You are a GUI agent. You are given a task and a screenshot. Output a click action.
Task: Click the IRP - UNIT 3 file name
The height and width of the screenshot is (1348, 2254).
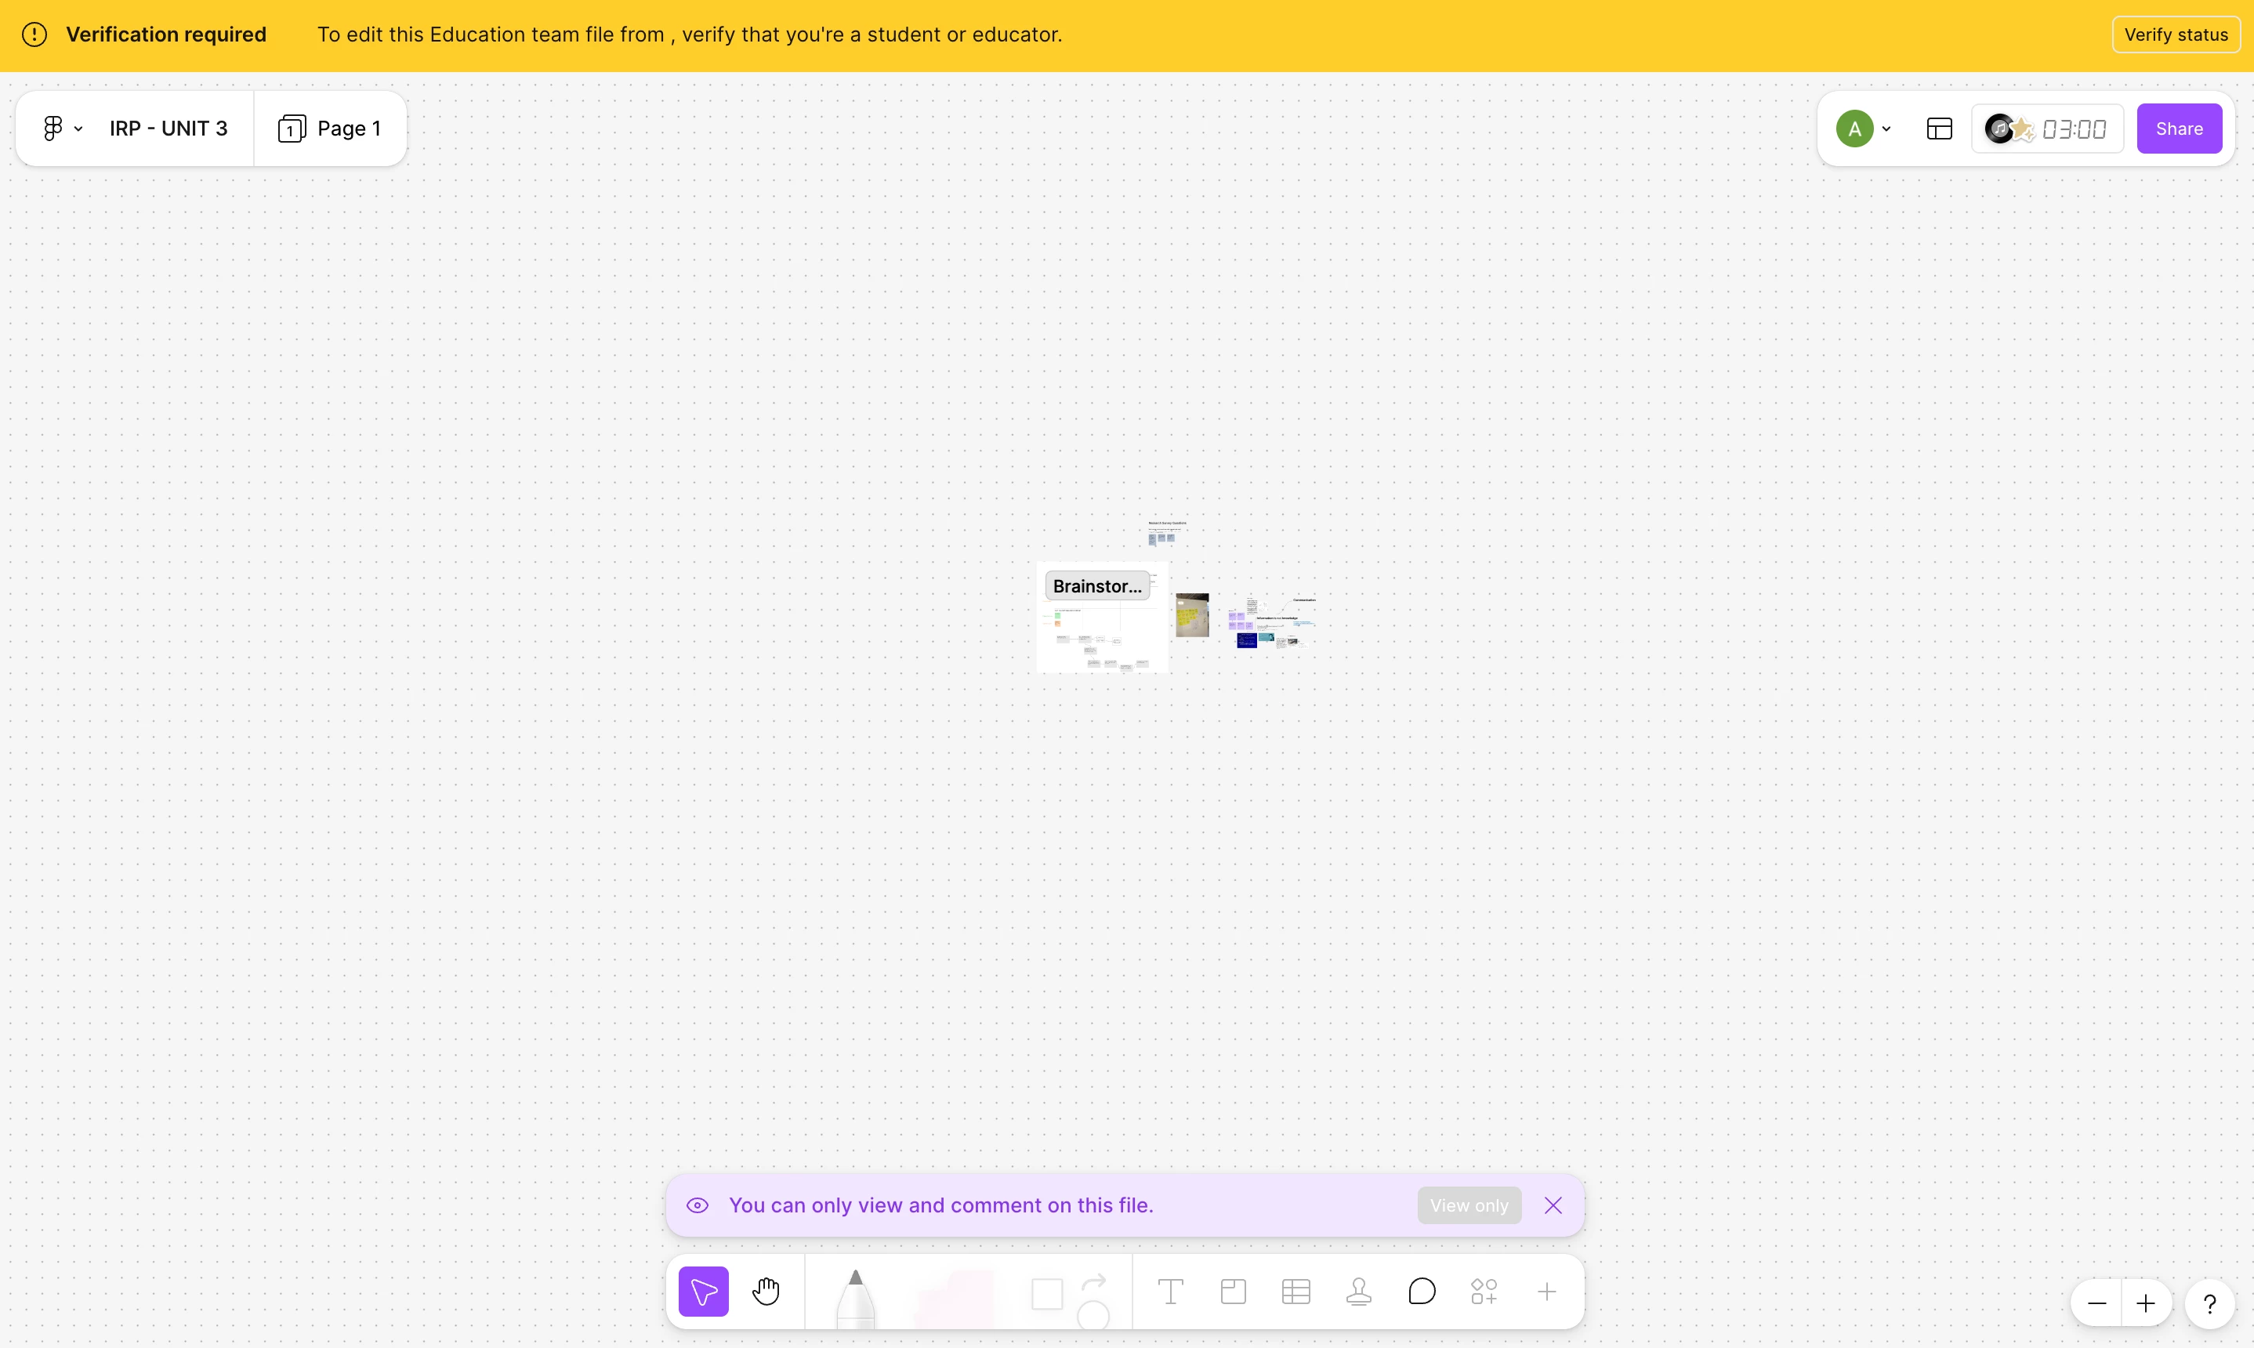[x=168, y=129]
